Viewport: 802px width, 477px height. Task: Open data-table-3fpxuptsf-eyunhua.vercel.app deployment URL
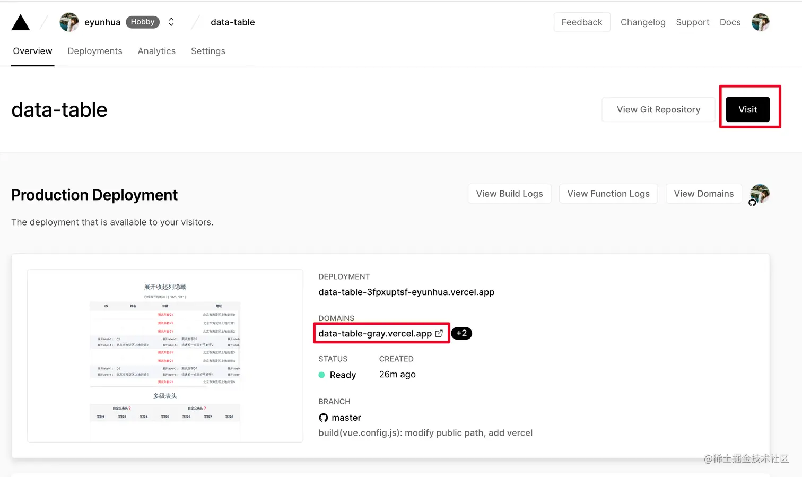point(406,292)
